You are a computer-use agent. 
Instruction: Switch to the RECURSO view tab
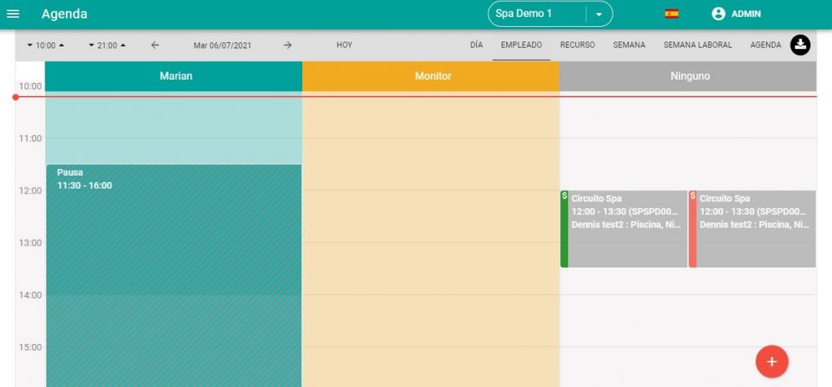[578, 46]
